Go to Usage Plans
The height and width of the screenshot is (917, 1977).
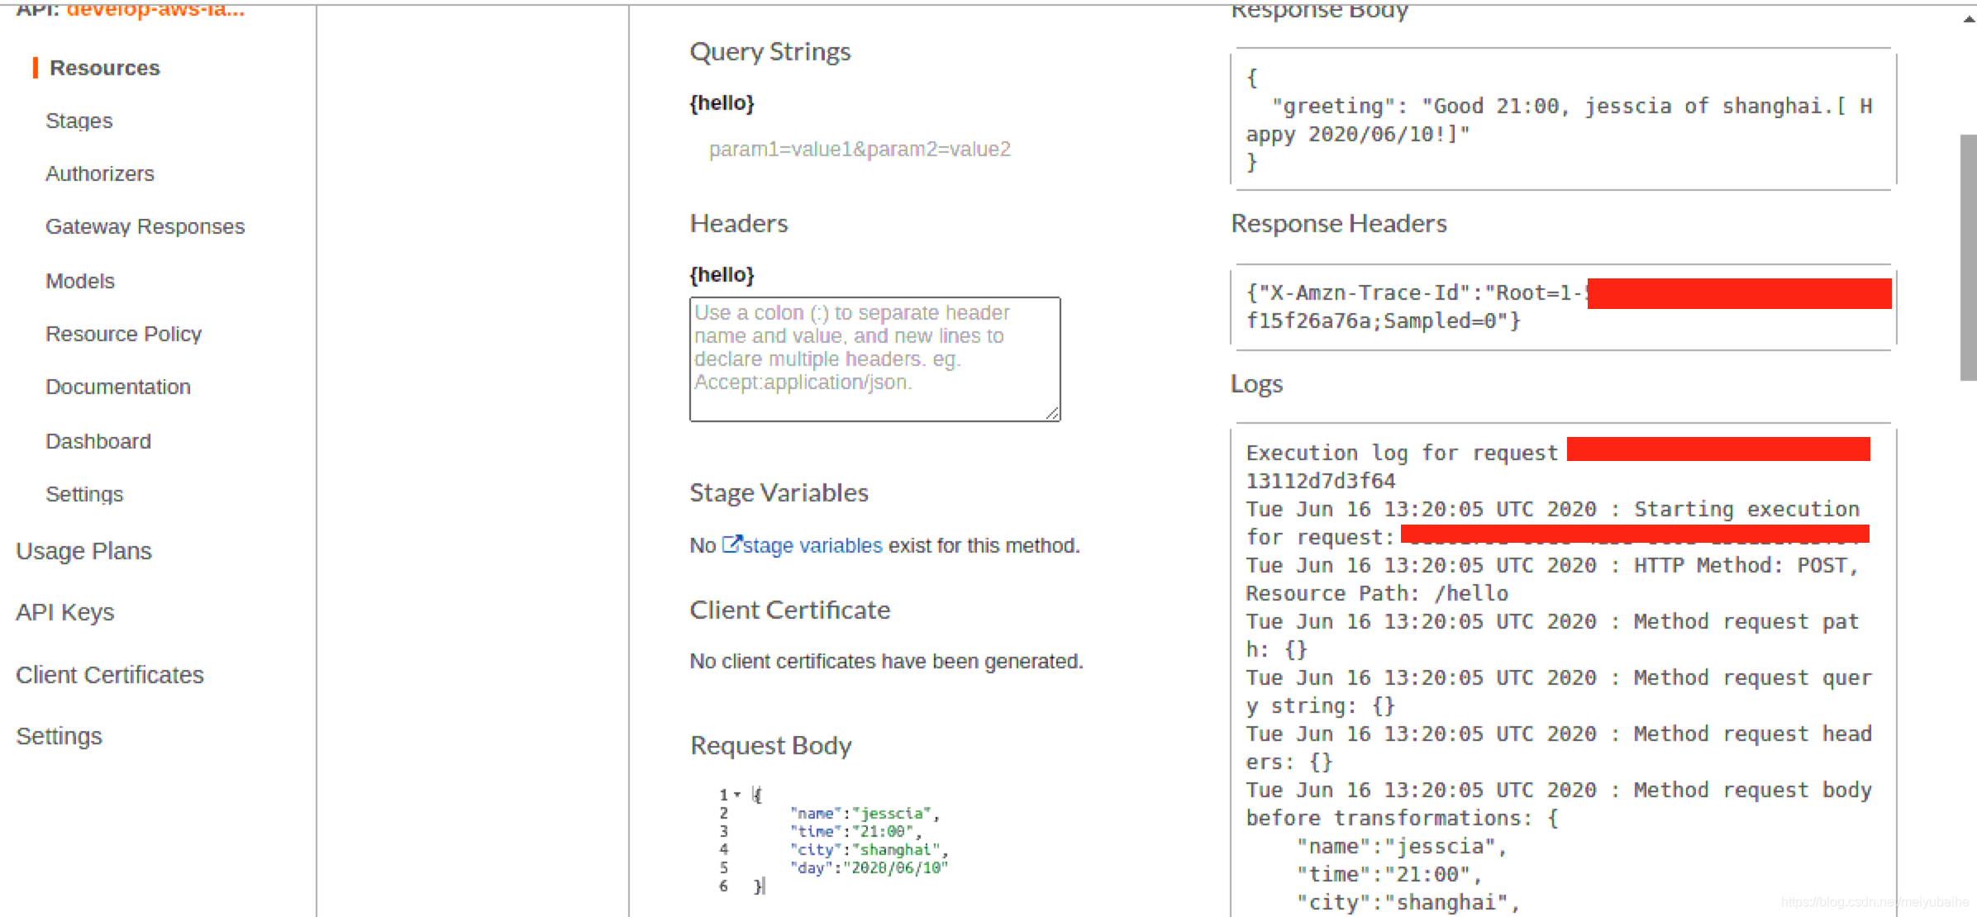coord(83,551)
